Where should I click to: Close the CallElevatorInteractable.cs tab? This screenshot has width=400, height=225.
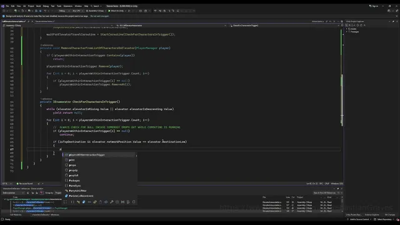32,21
